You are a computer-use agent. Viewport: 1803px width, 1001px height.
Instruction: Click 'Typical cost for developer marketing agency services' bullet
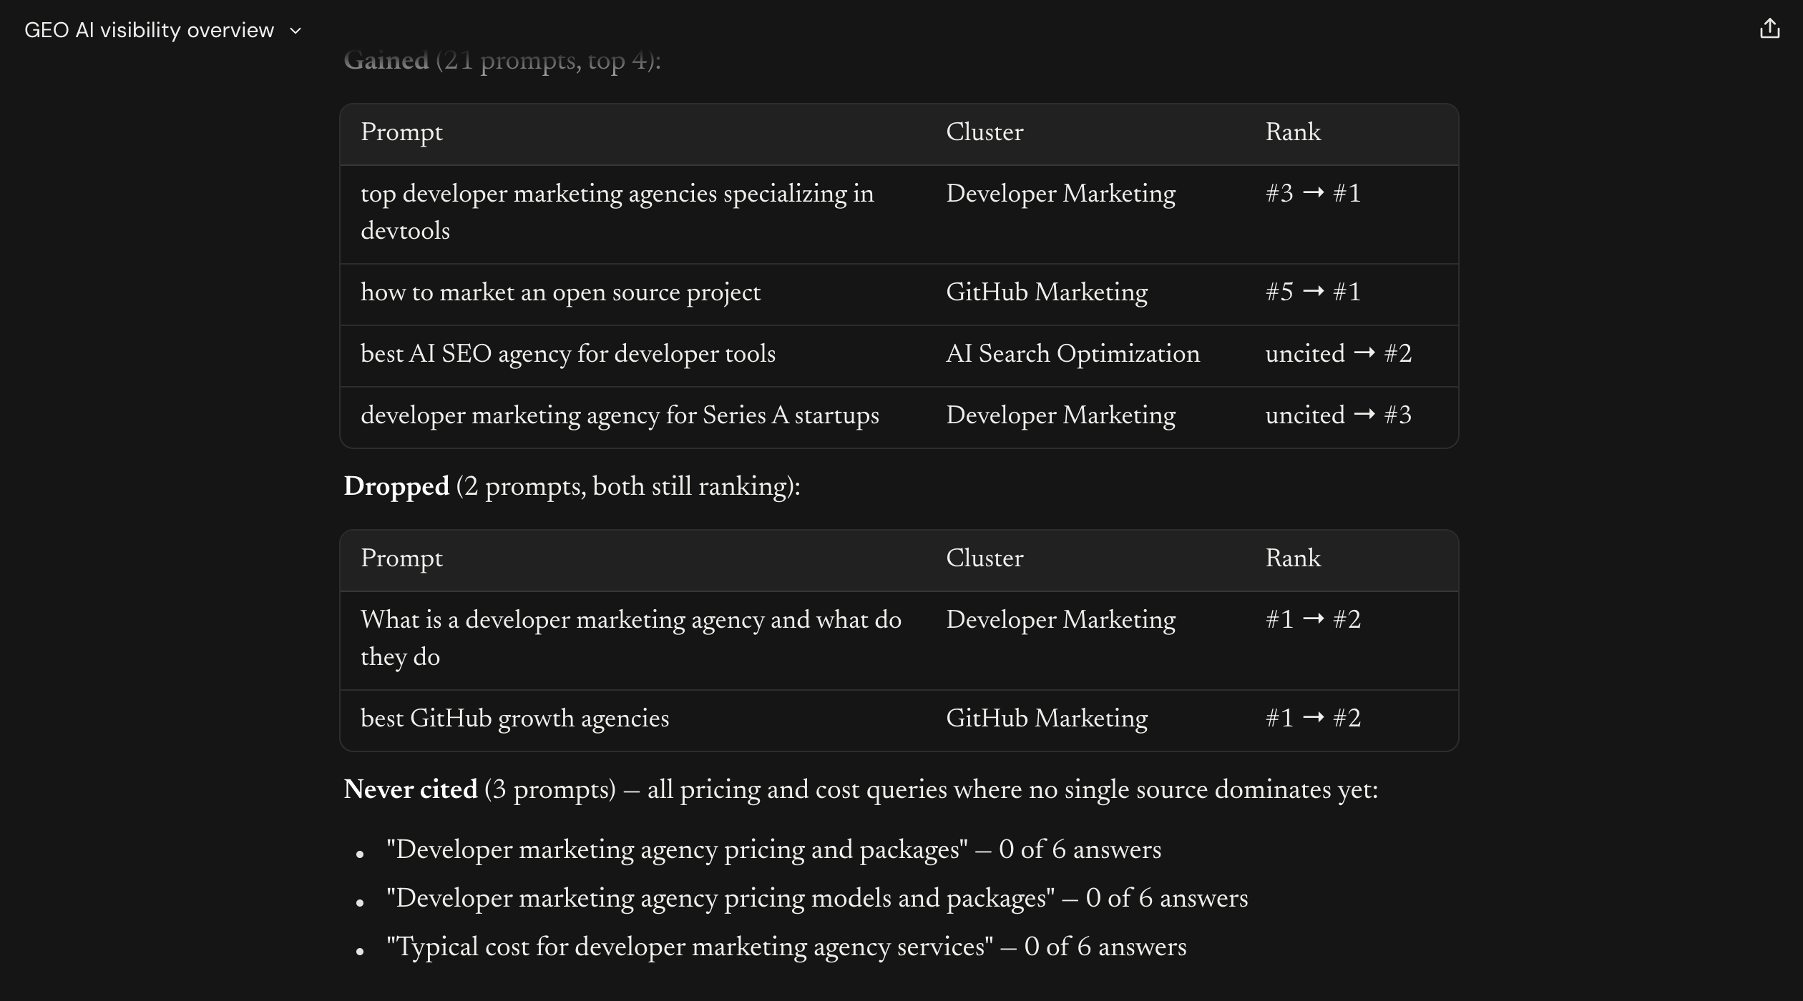(786, 947)
